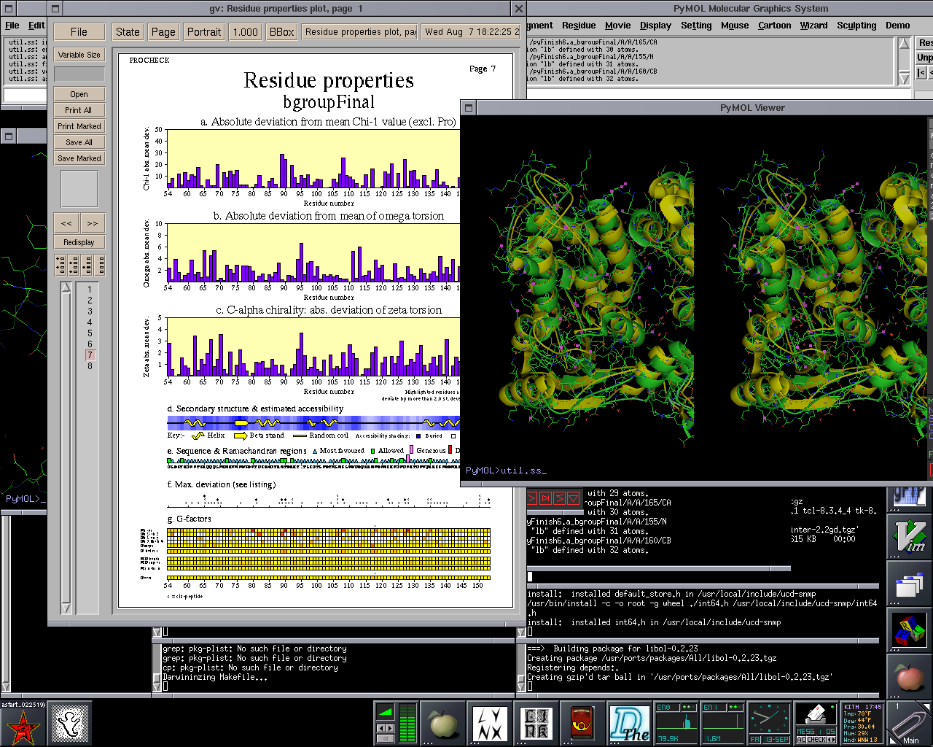Screen dimensions: 933x747
Task: Click the mail check MESG applet
Action: 816,724
